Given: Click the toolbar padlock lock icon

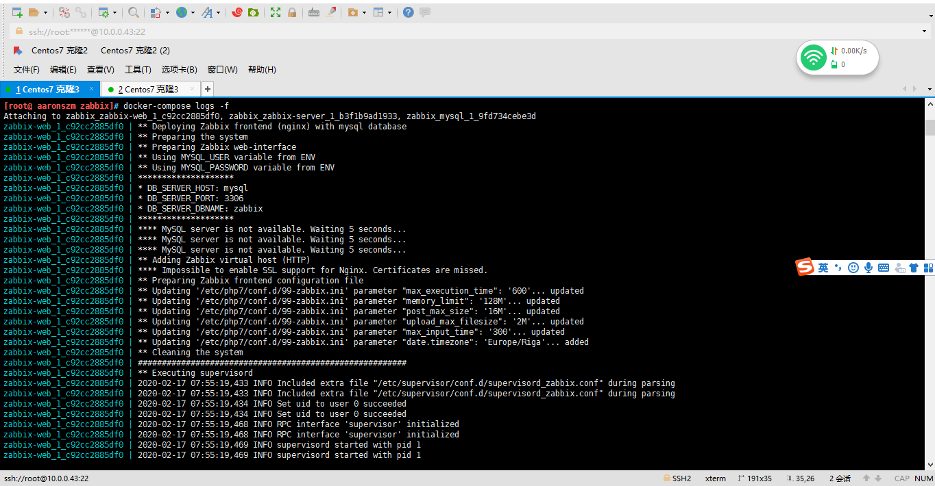Looking at the screenshot, I should [292, 12].
